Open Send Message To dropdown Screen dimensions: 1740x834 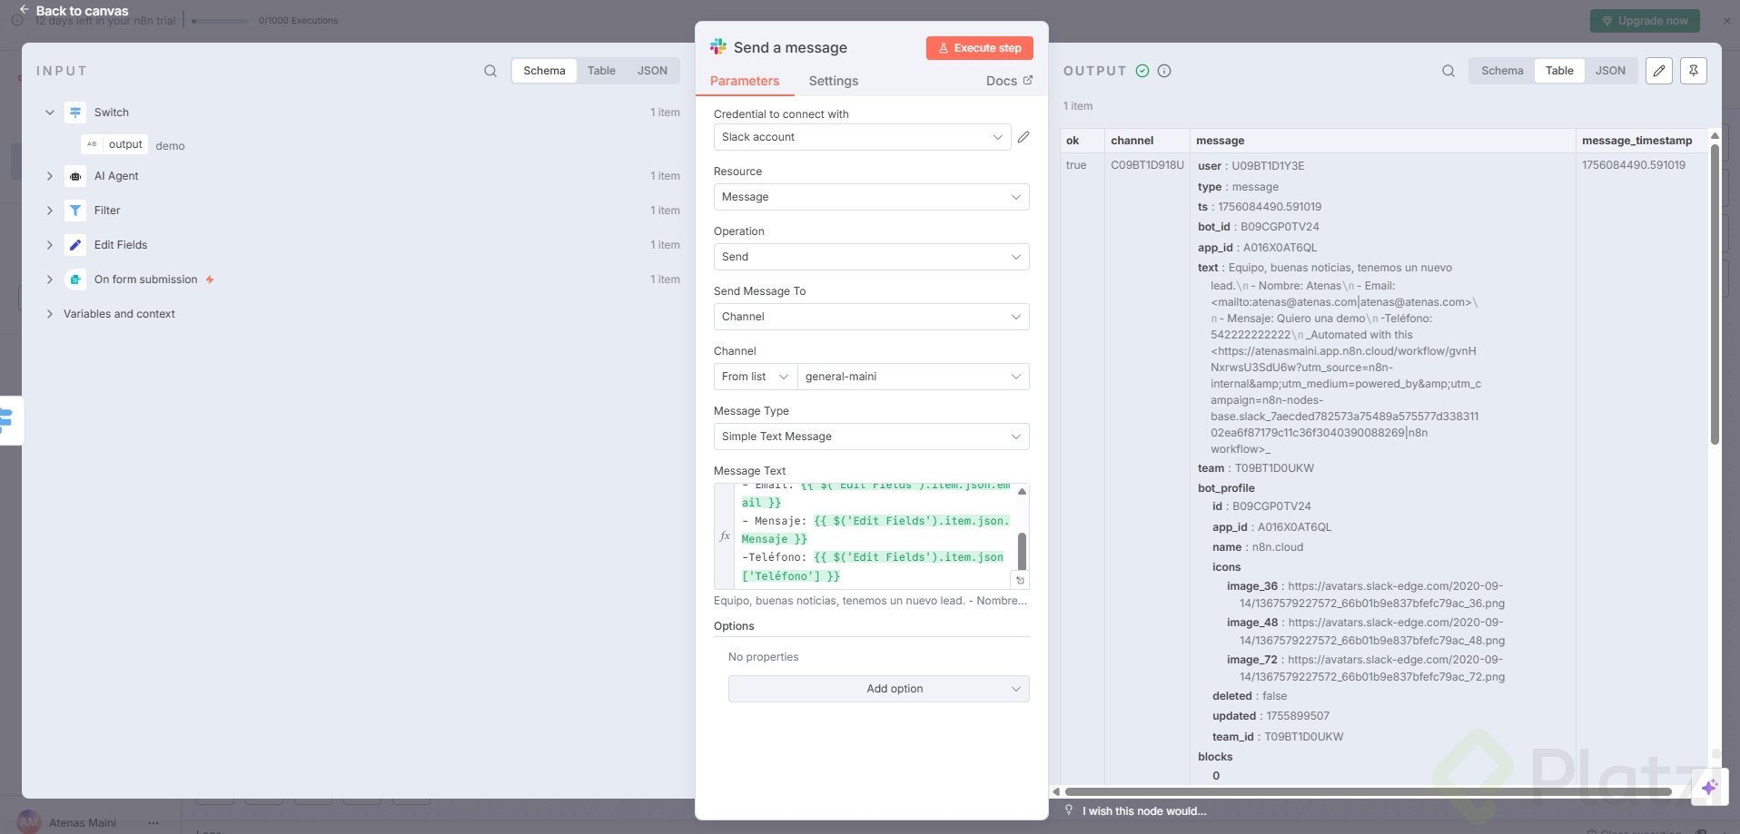pos(871,317)
